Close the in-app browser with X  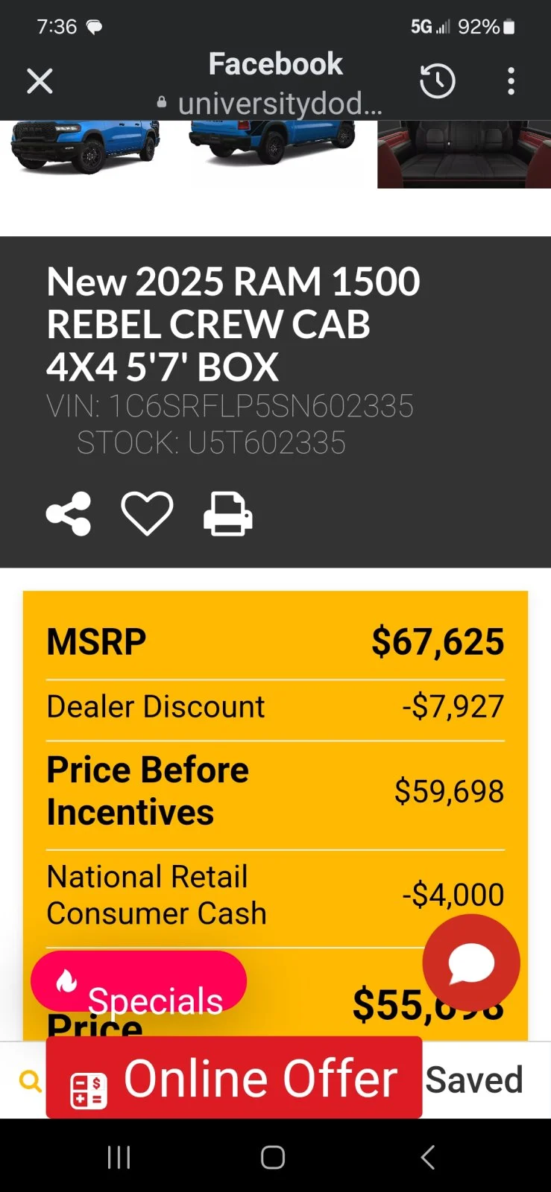coord(40,80)
